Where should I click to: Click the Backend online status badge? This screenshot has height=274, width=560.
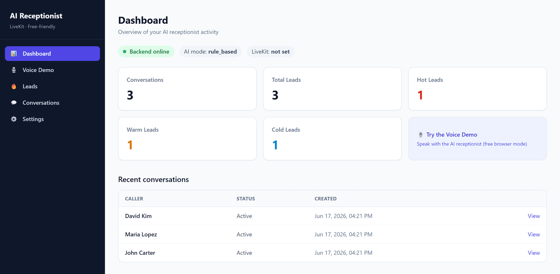[146, 52]
